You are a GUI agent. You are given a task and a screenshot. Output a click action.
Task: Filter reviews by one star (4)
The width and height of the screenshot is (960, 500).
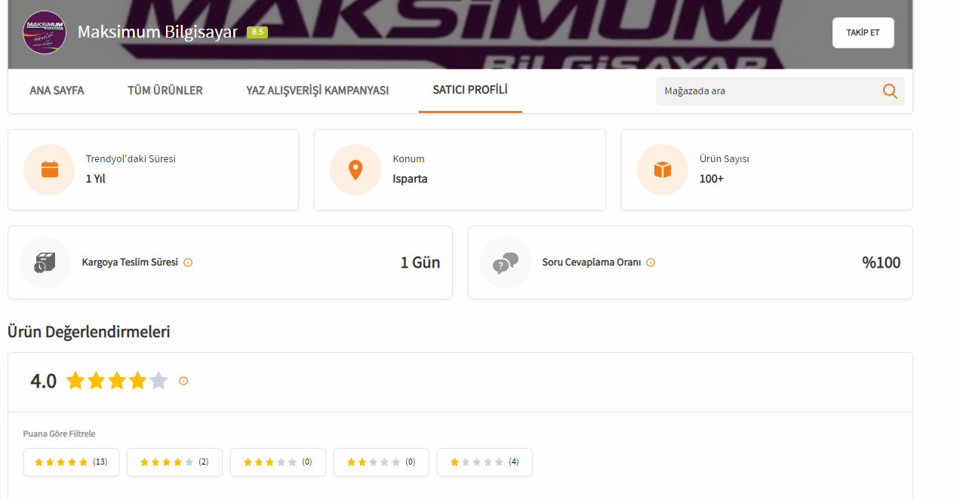tap(485, 462)
